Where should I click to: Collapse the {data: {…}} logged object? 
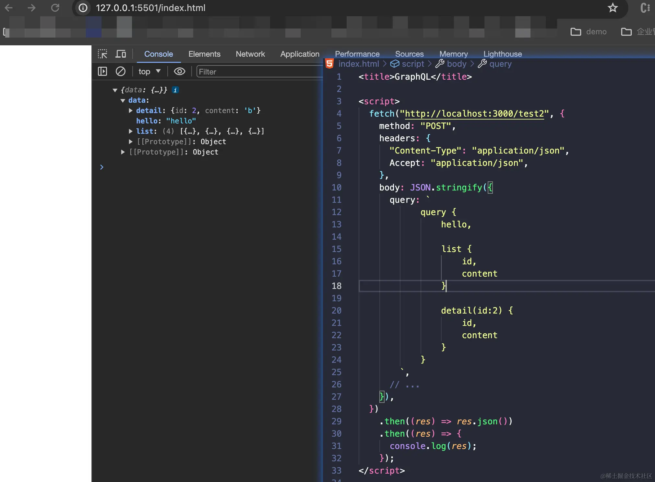[x=115, y=90]
